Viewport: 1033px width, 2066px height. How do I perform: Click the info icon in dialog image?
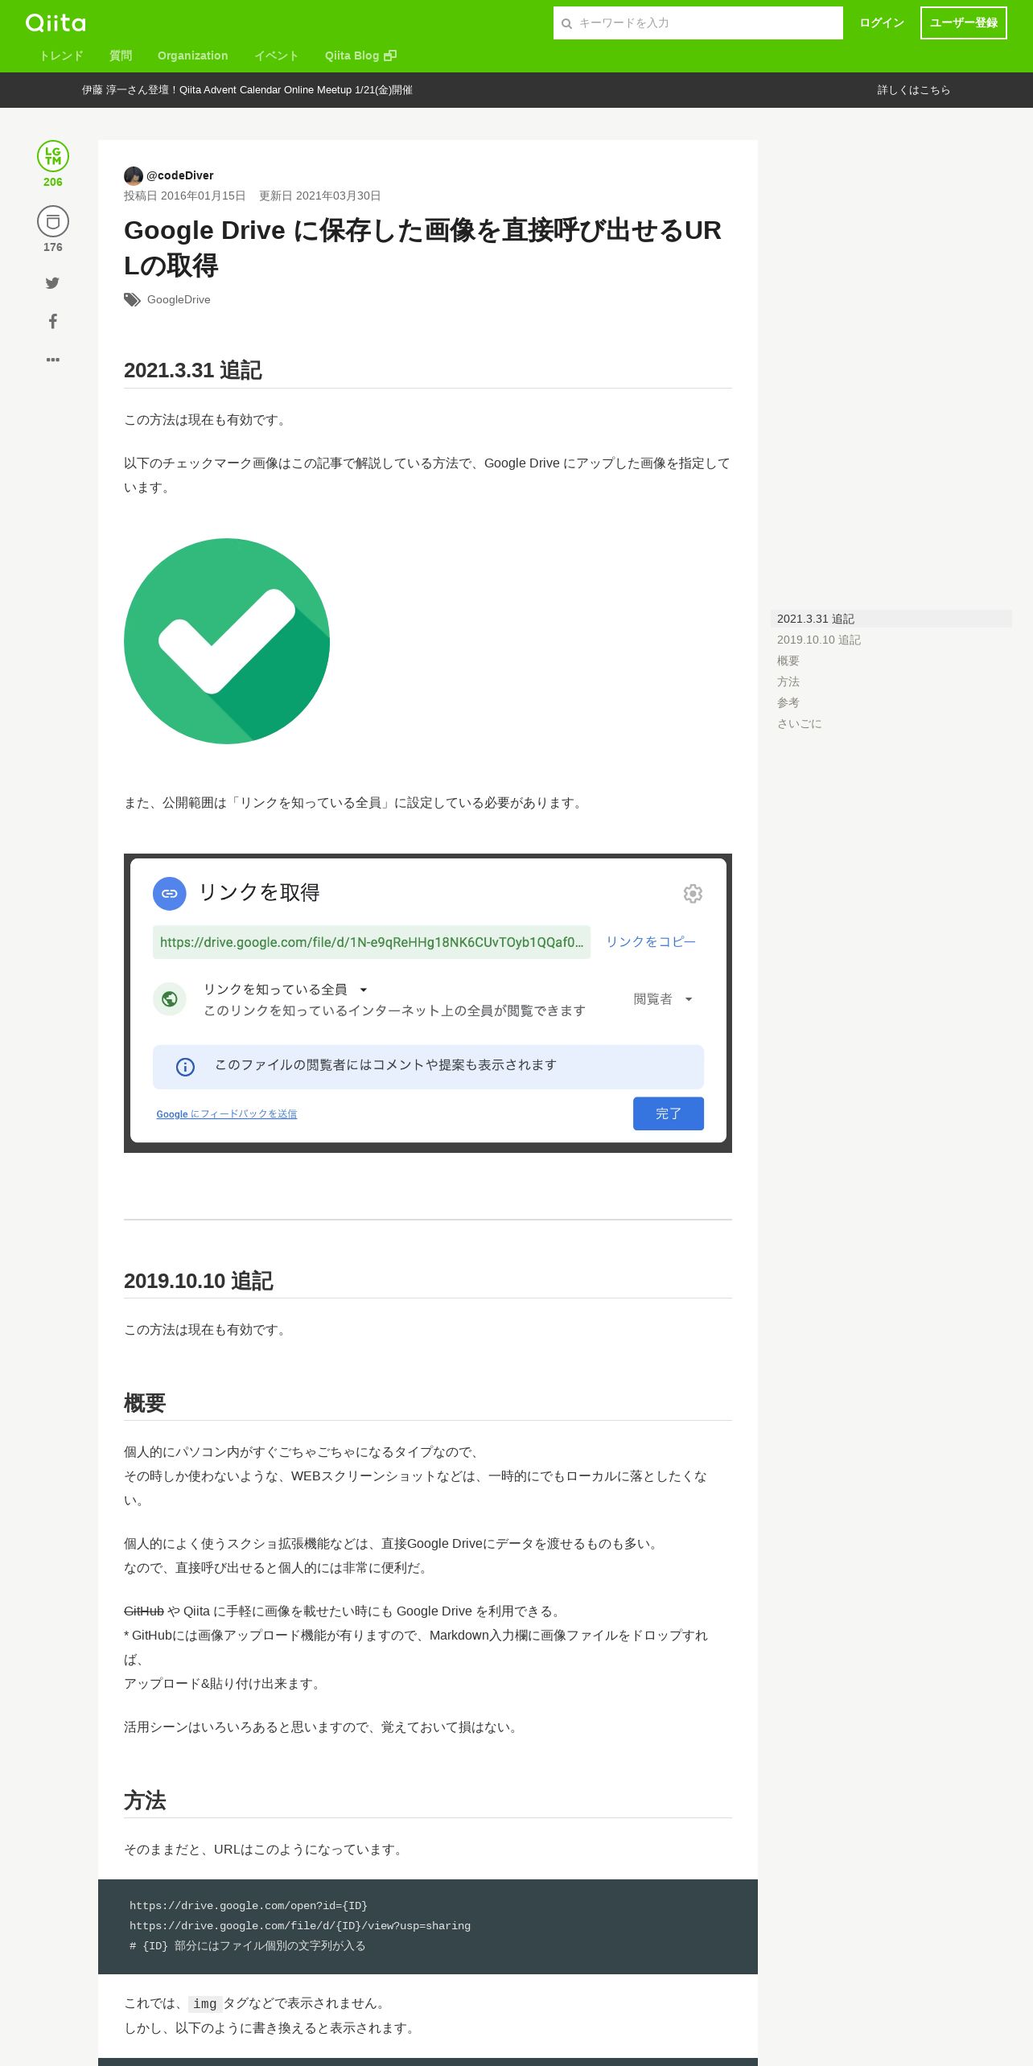click(x=185, y=1067)
